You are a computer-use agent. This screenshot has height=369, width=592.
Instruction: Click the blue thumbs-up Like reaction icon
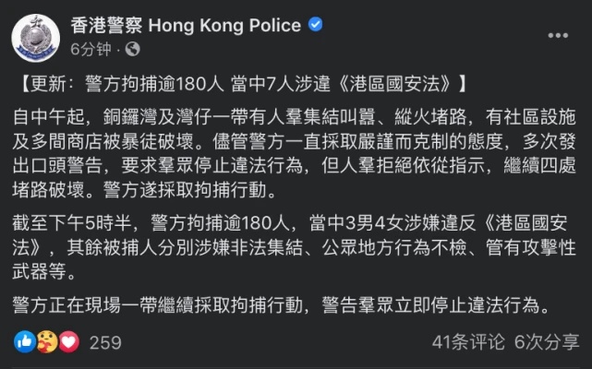[25, 342]
